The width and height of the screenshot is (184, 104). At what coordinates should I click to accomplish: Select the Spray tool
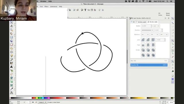pos(11,70)
